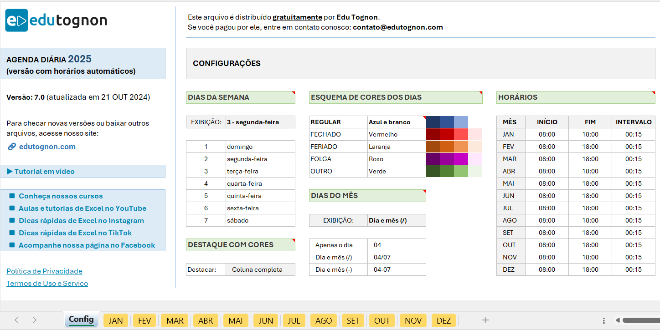Click the 'sábado' weekday cell
This screenshot has height=330, width=660.
[x=260, y=220]
